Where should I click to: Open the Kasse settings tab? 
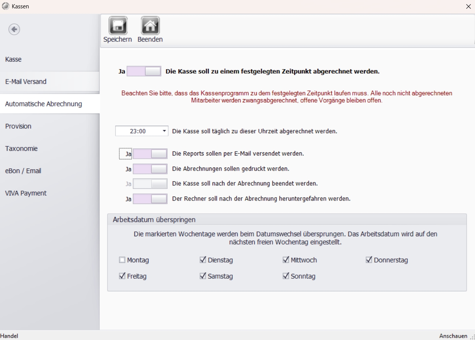coord(13,59)
